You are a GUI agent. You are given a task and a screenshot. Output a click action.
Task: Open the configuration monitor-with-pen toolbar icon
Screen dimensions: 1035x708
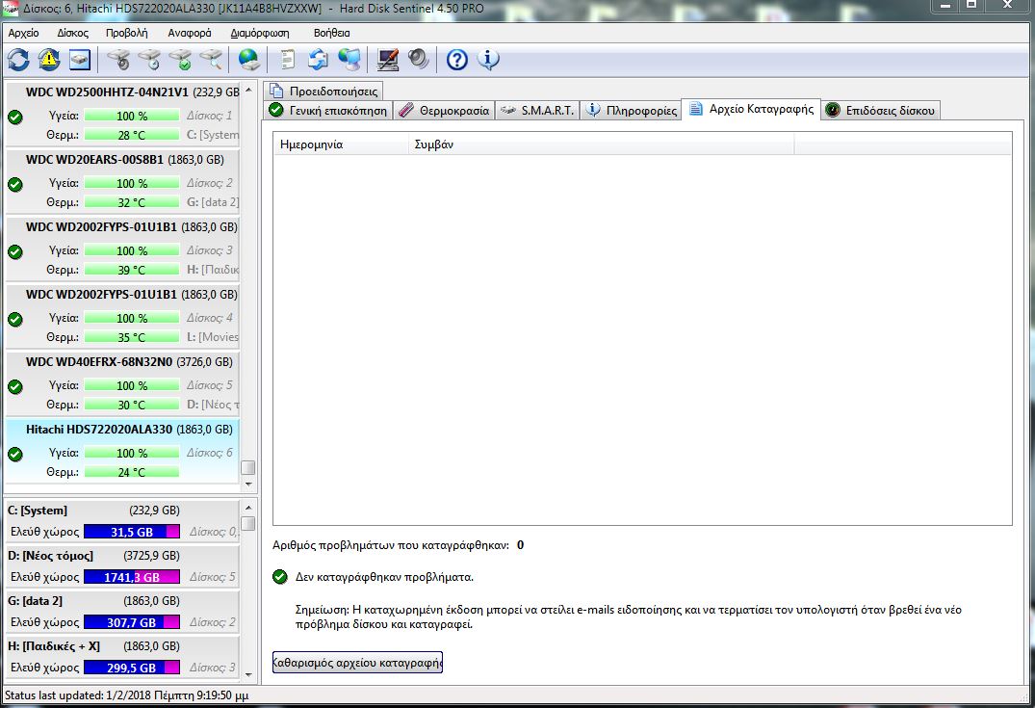point(387,60)
